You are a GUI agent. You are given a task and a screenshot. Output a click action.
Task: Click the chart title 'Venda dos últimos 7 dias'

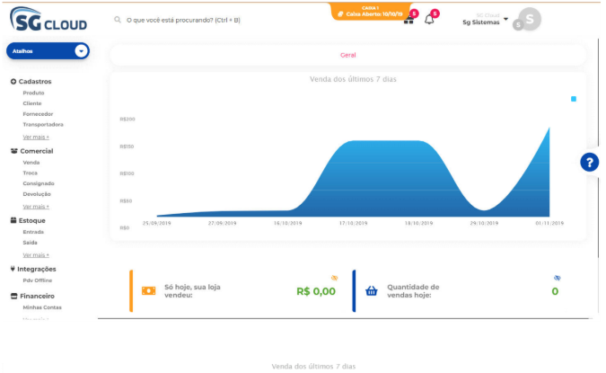click(353, 79)
